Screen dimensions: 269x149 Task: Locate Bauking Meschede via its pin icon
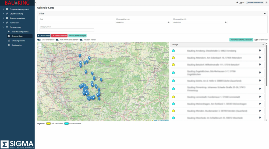[260, 118]
